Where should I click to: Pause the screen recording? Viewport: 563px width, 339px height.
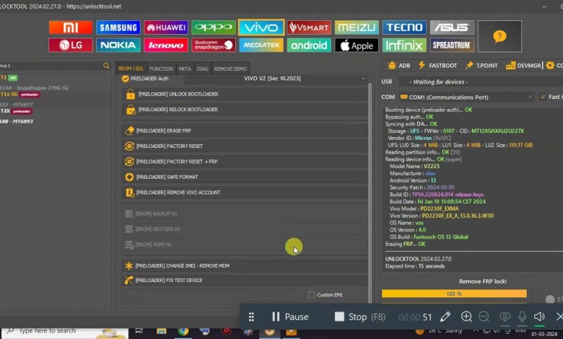(x=289, y=317)
